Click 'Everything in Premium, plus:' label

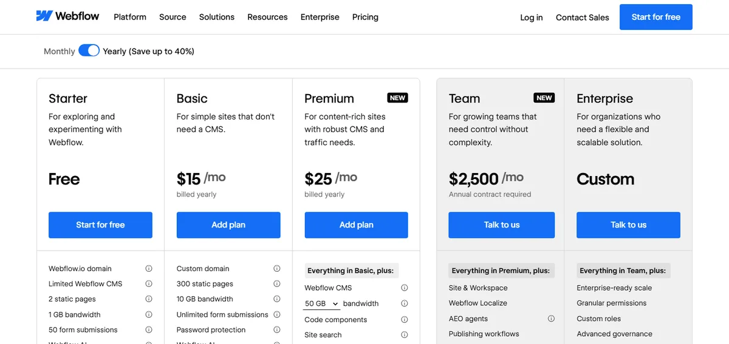tap(501, 271)
